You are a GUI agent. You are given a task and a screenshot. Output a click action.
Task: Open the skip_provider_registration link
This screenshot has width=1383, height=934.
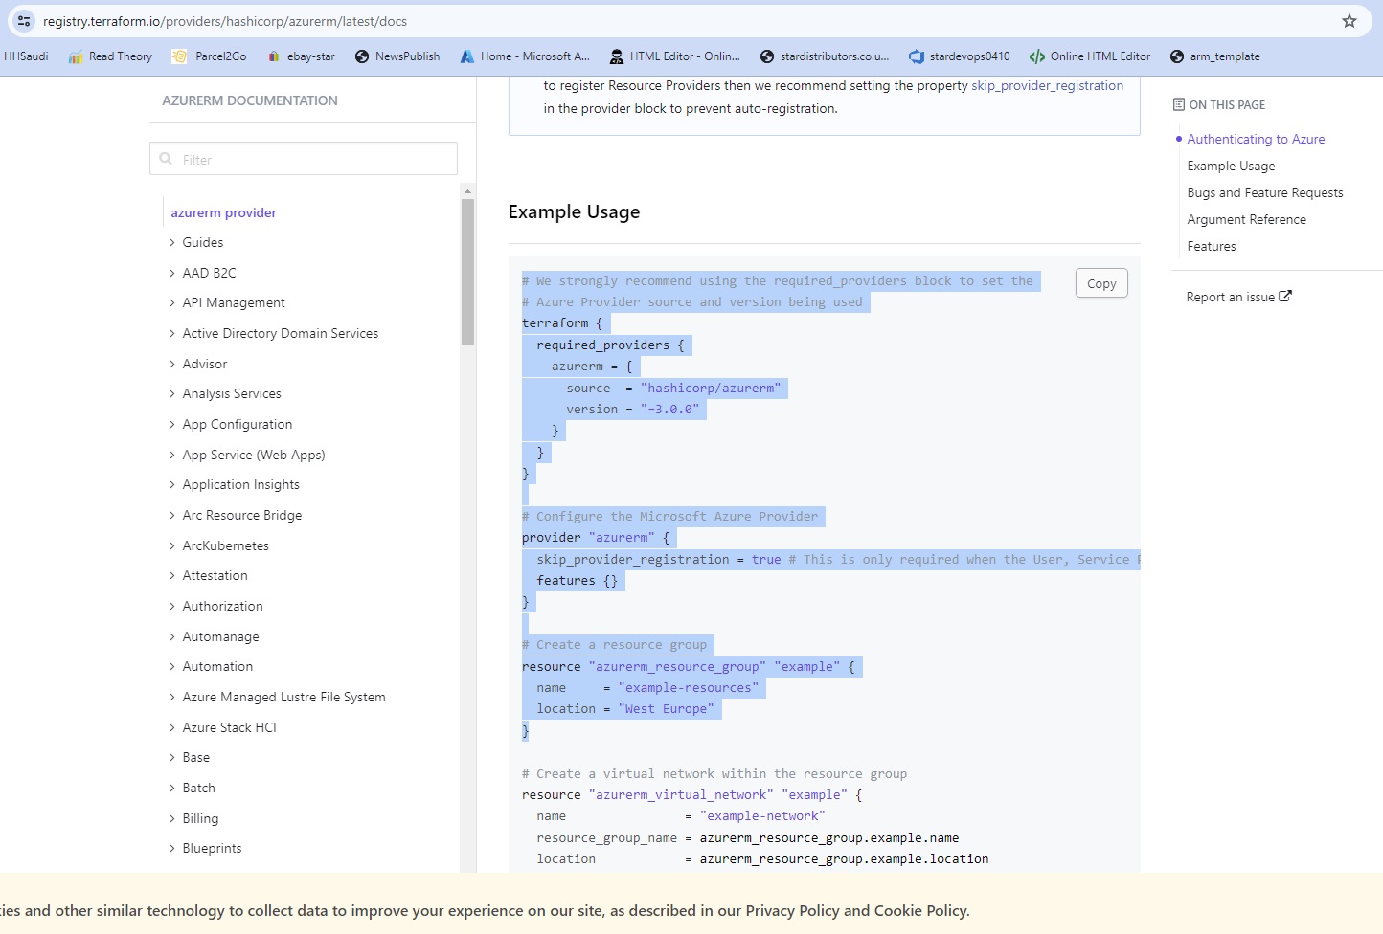point(1047,85)
